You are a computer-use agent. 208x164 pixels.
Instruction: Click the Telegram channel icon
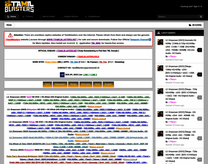click(150, 40)
